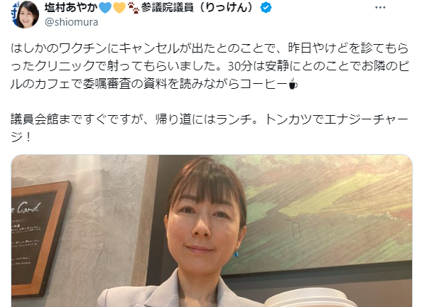Image resolution: width=422 pixels, height=307 pixels.
Task: Select the 参議院議員（りっけん） title text
Action: click(198, 8)
